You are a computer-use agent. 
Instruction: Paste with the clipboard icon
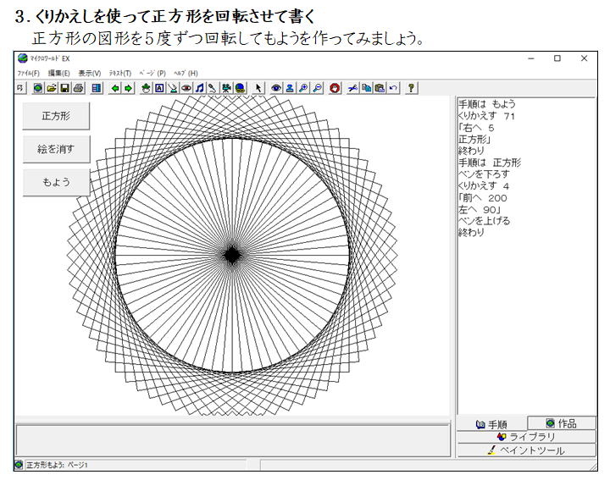click(x=380, y=88)
